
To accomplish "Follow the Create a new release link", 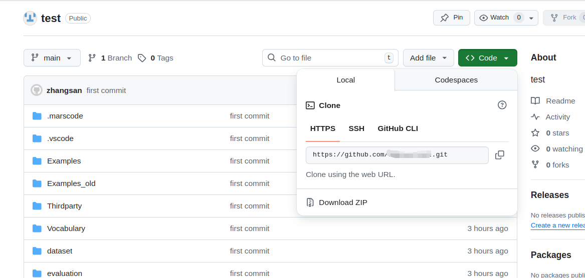I will click(x=558, y=225).
